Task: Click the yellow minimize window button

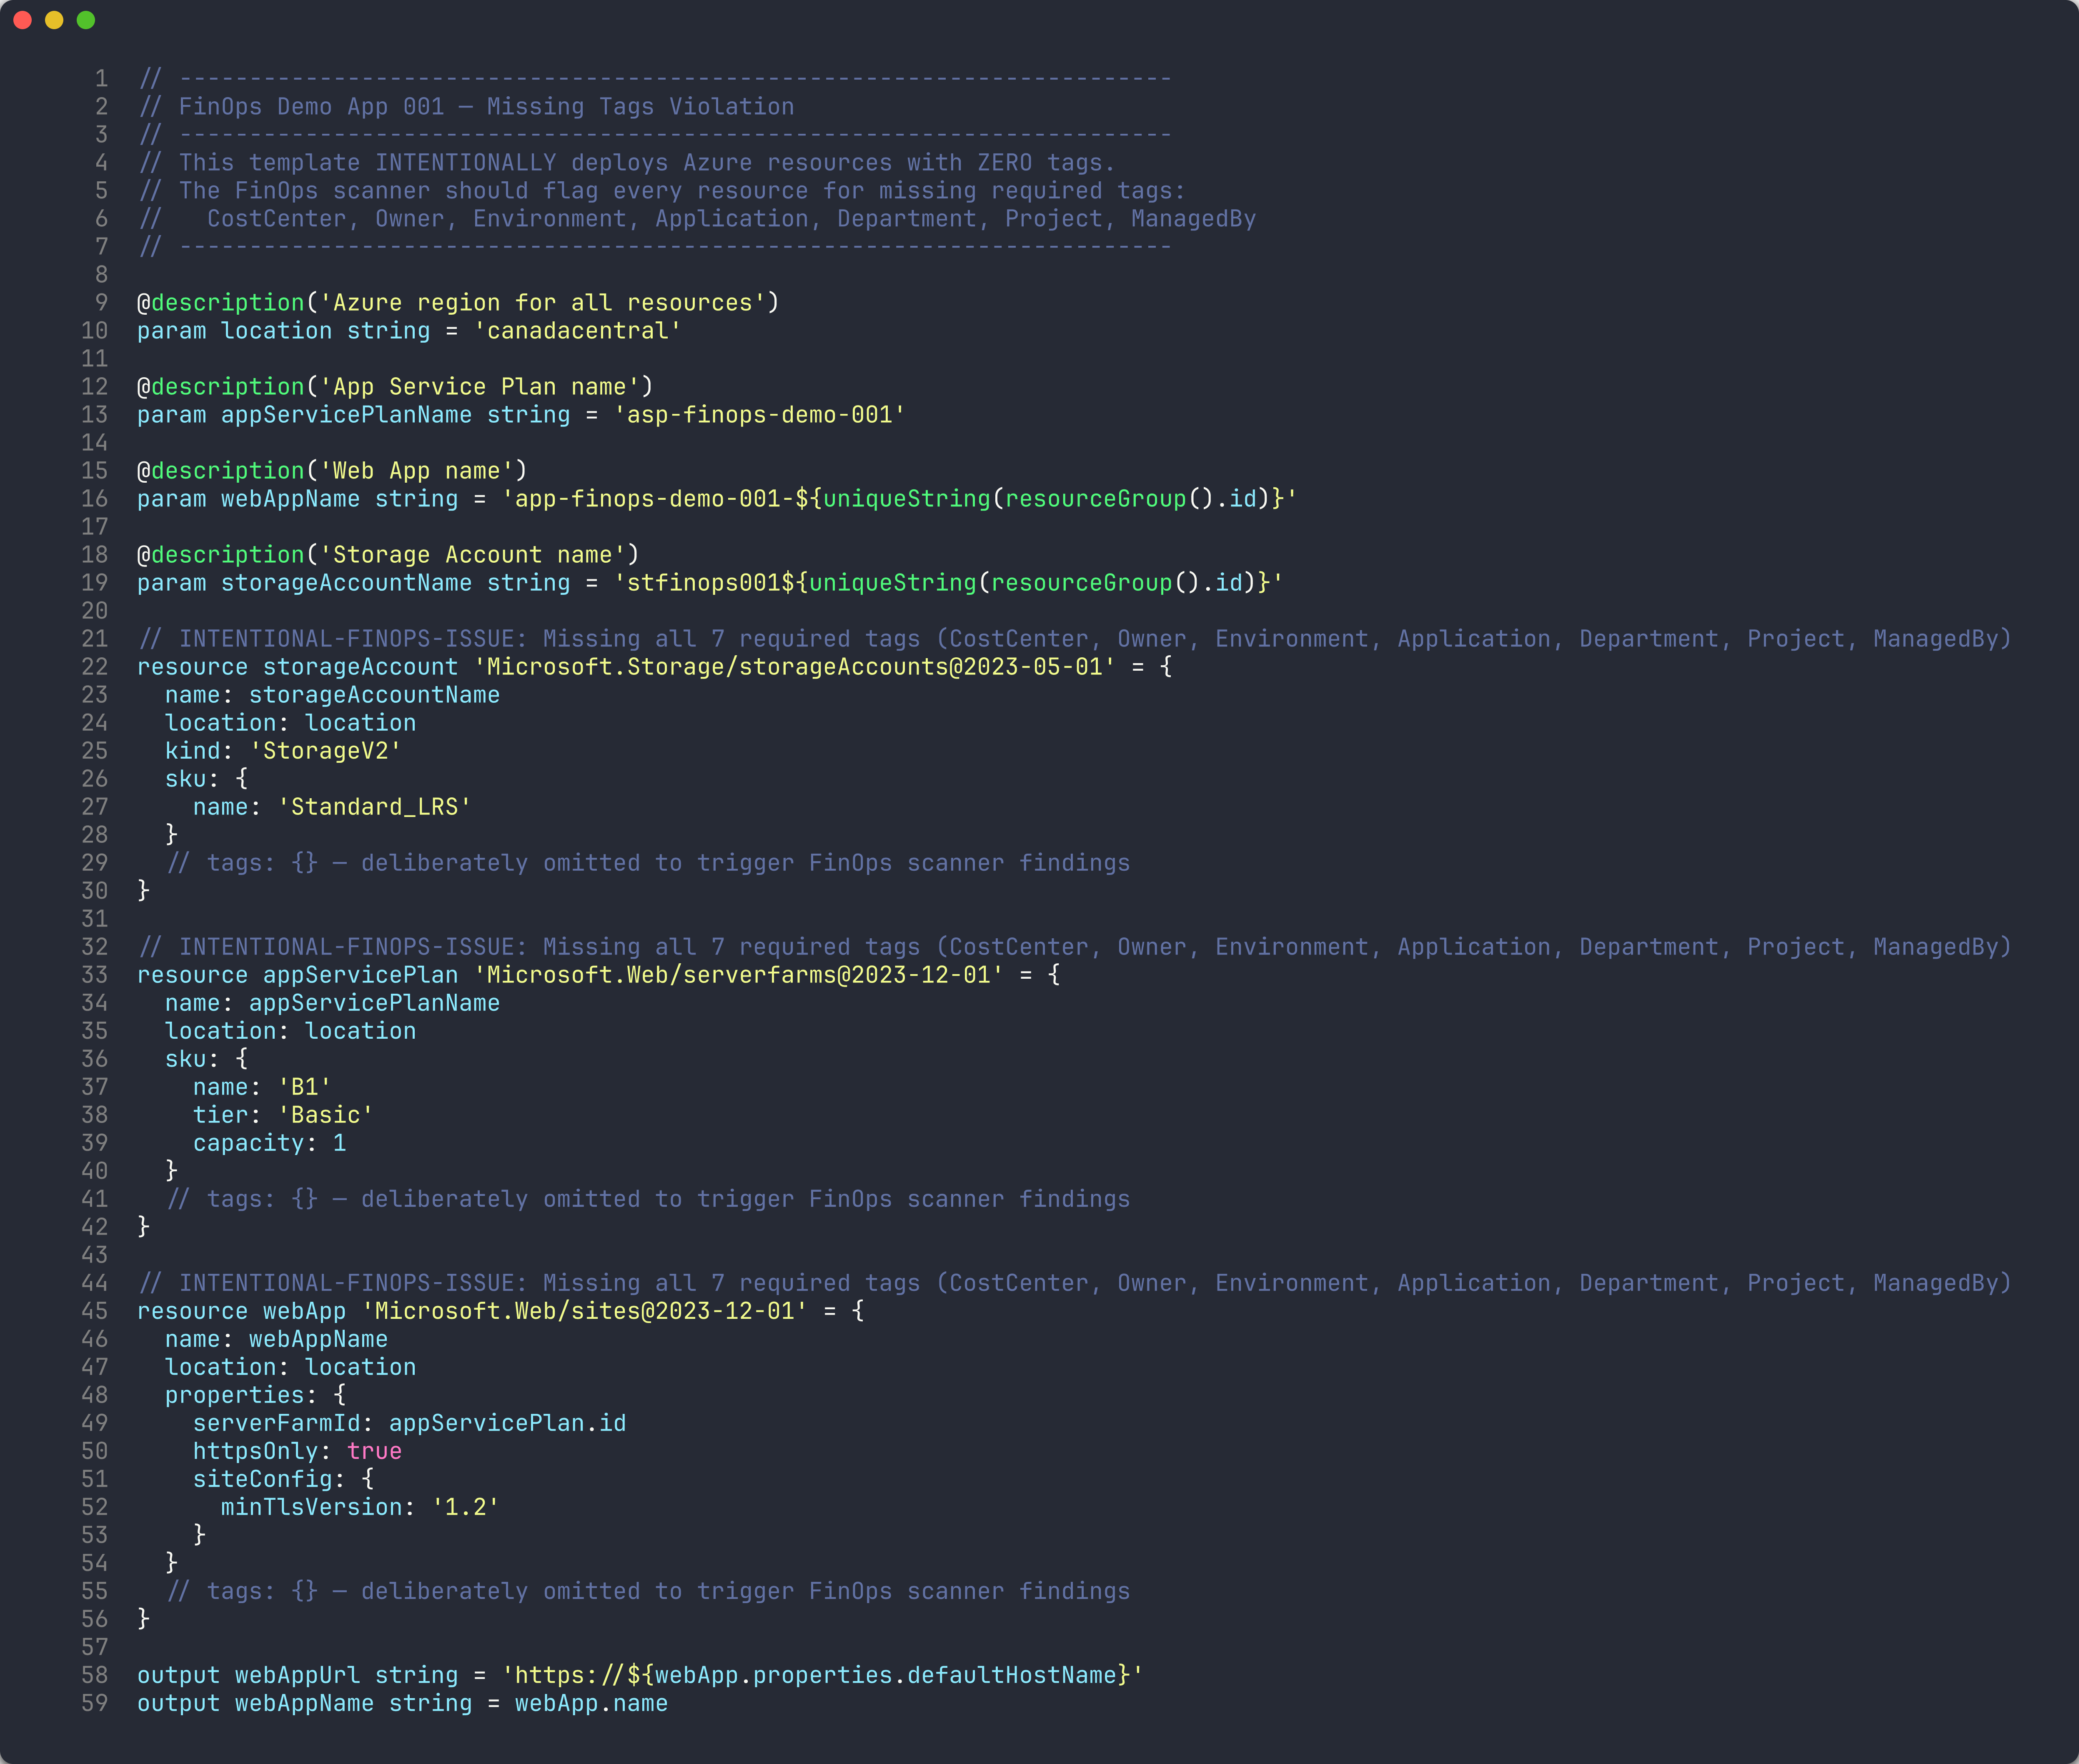Action: coord(54,20)
